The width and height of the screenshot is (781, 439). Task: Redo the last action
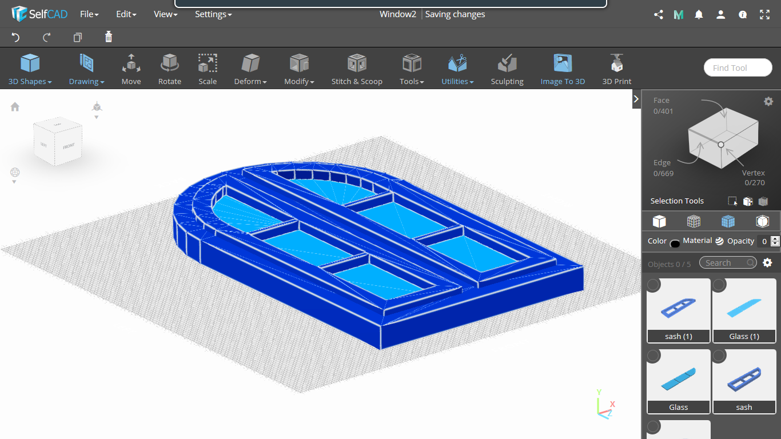[x=47, y=37]
